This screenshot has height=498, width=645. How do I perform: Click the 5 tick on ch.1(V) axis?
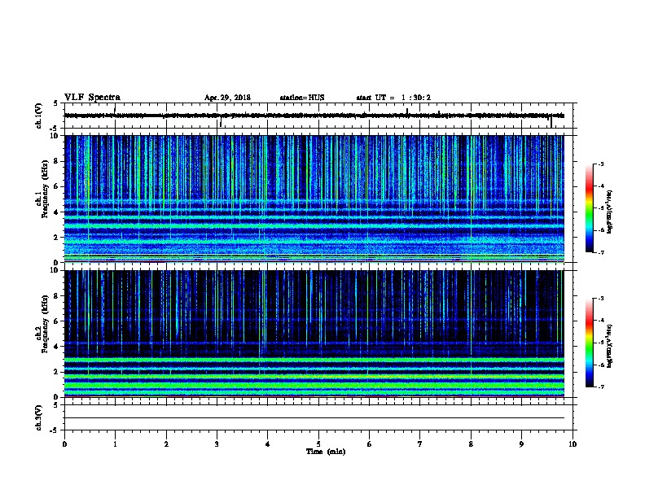(56, 103)
